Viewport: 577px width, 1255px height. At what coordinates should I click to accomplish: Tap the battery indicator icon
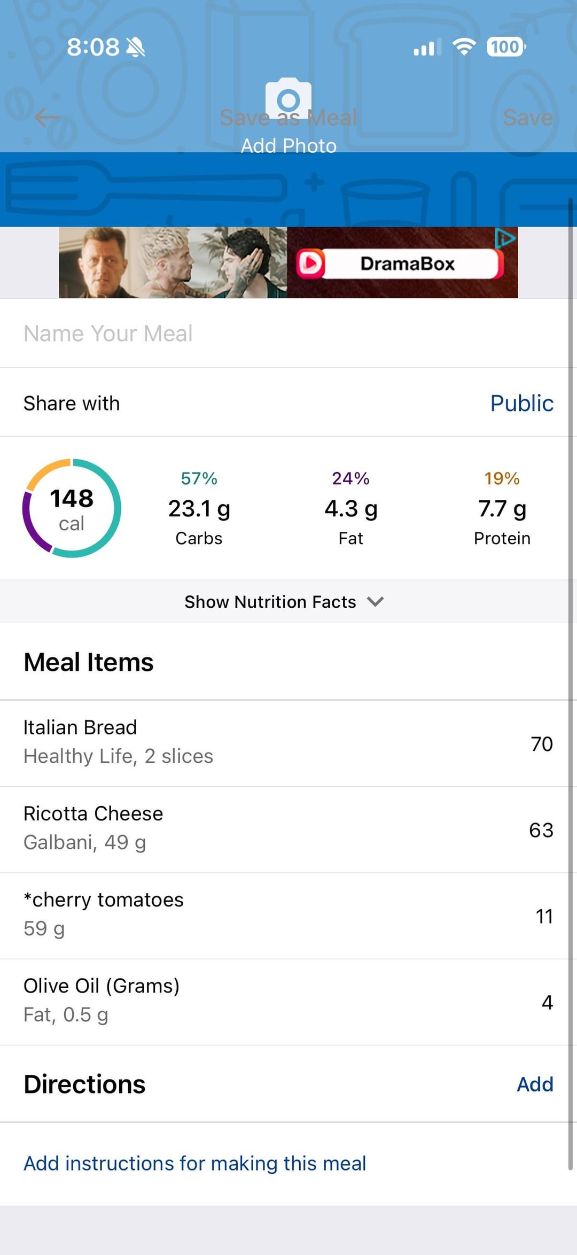coord(506,47)
